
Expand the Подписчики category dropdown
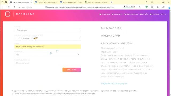click(48, 30)
